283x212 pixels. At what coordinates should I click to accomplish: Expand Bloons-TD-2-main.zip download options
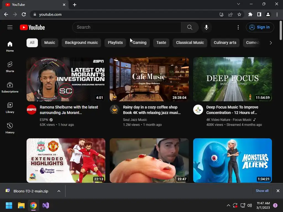(59, 191)
